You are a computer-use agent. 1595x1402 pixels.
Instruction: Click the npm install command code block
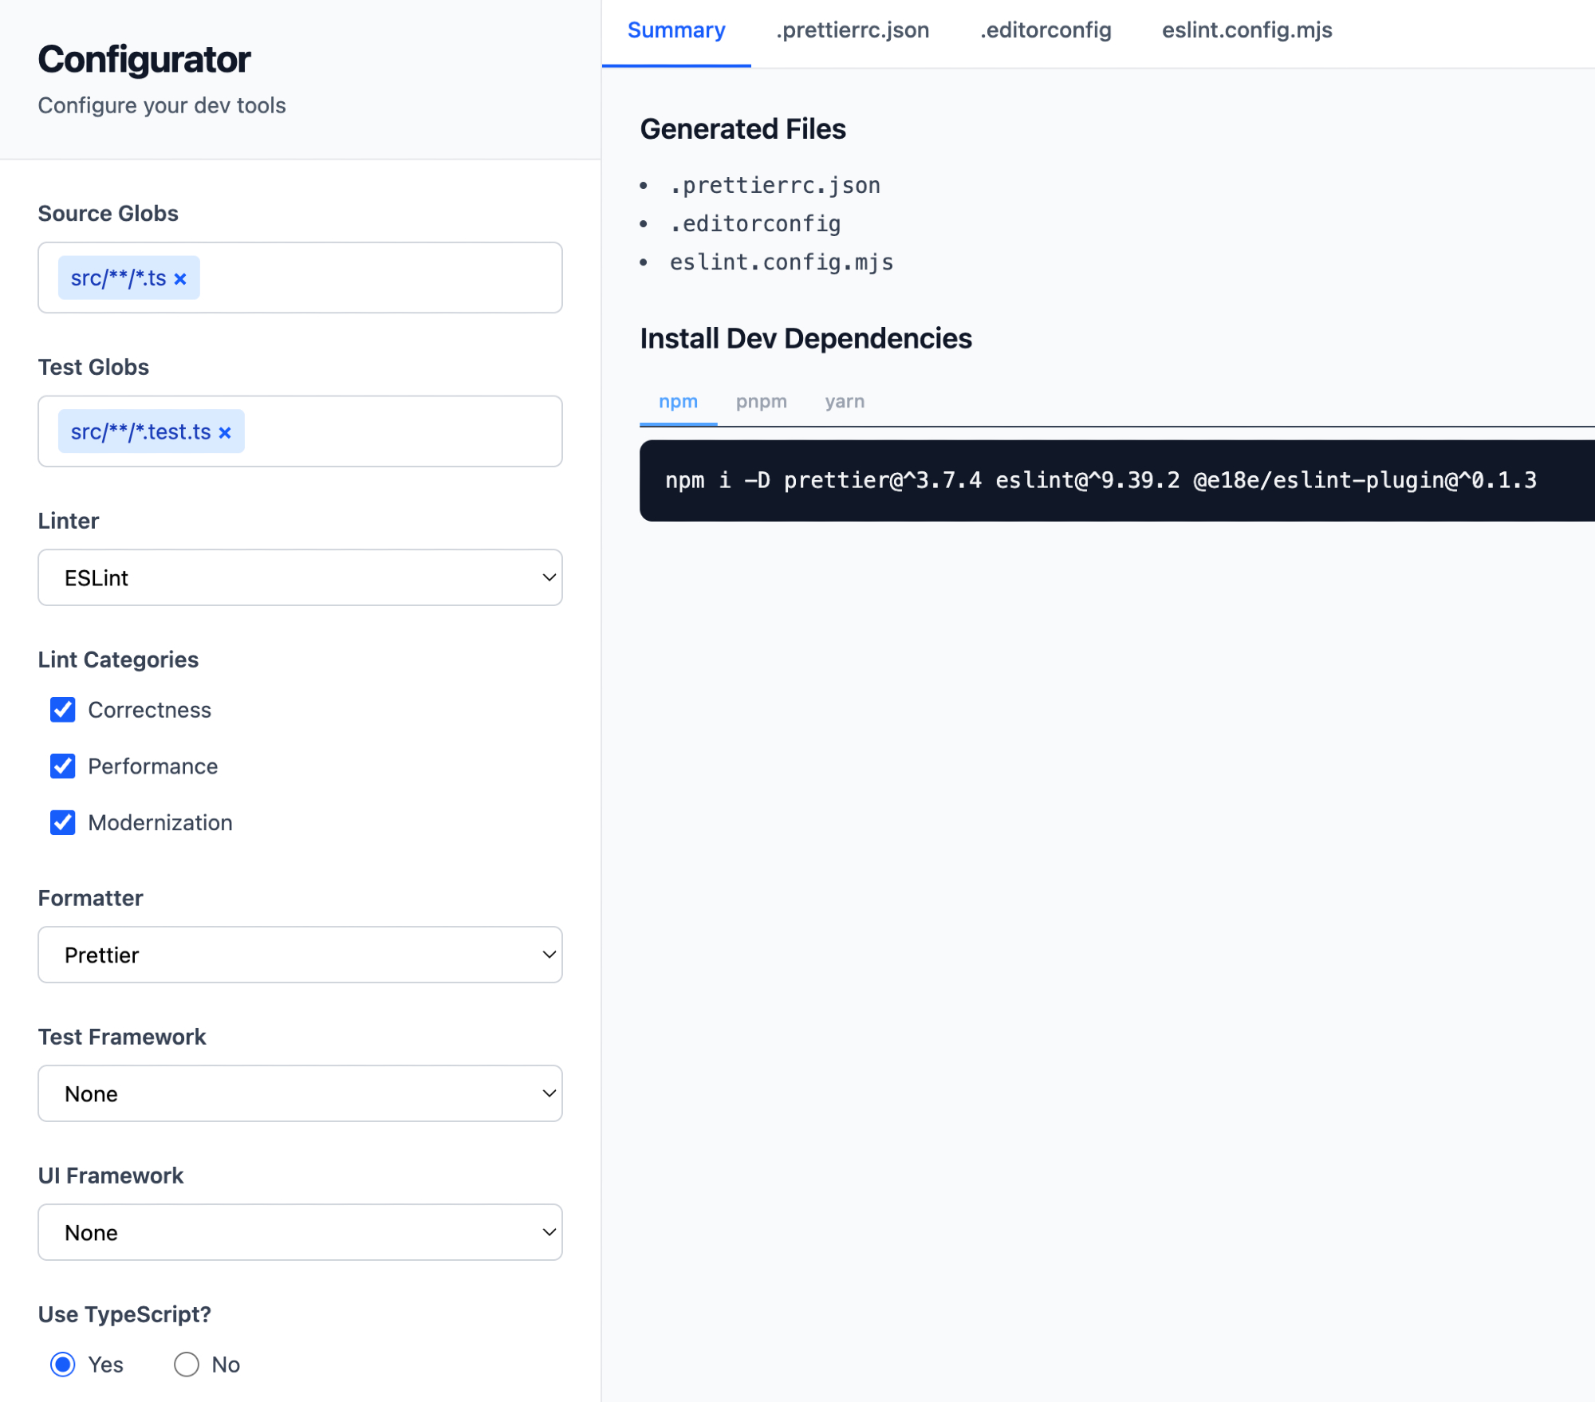(1101, 480)
